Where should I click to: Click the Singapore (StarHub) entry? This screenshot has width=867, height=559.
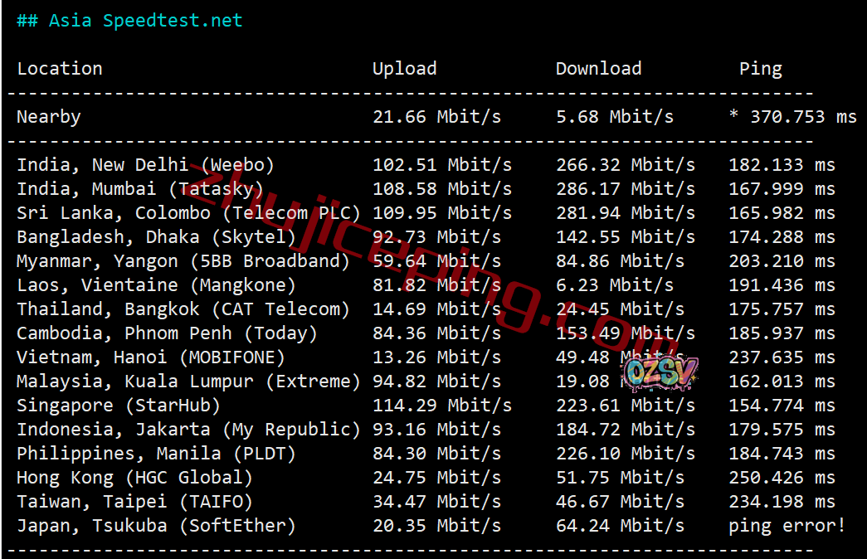[x=119, y=406]
